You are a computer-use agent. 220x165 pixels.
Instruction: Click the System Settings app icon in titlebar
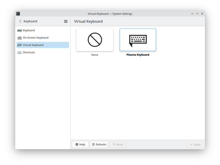pos(18,14)
